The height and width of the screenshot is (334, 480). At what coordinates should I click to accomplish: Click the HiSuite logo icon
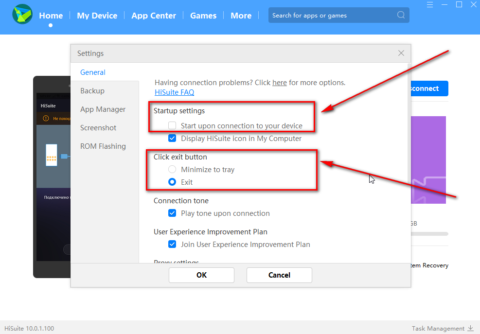(22, 15)
